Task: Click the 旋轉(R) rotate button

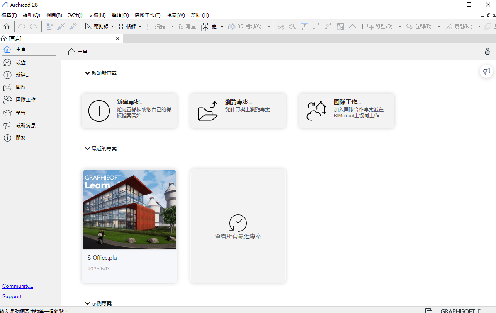Action: [419, 26]
